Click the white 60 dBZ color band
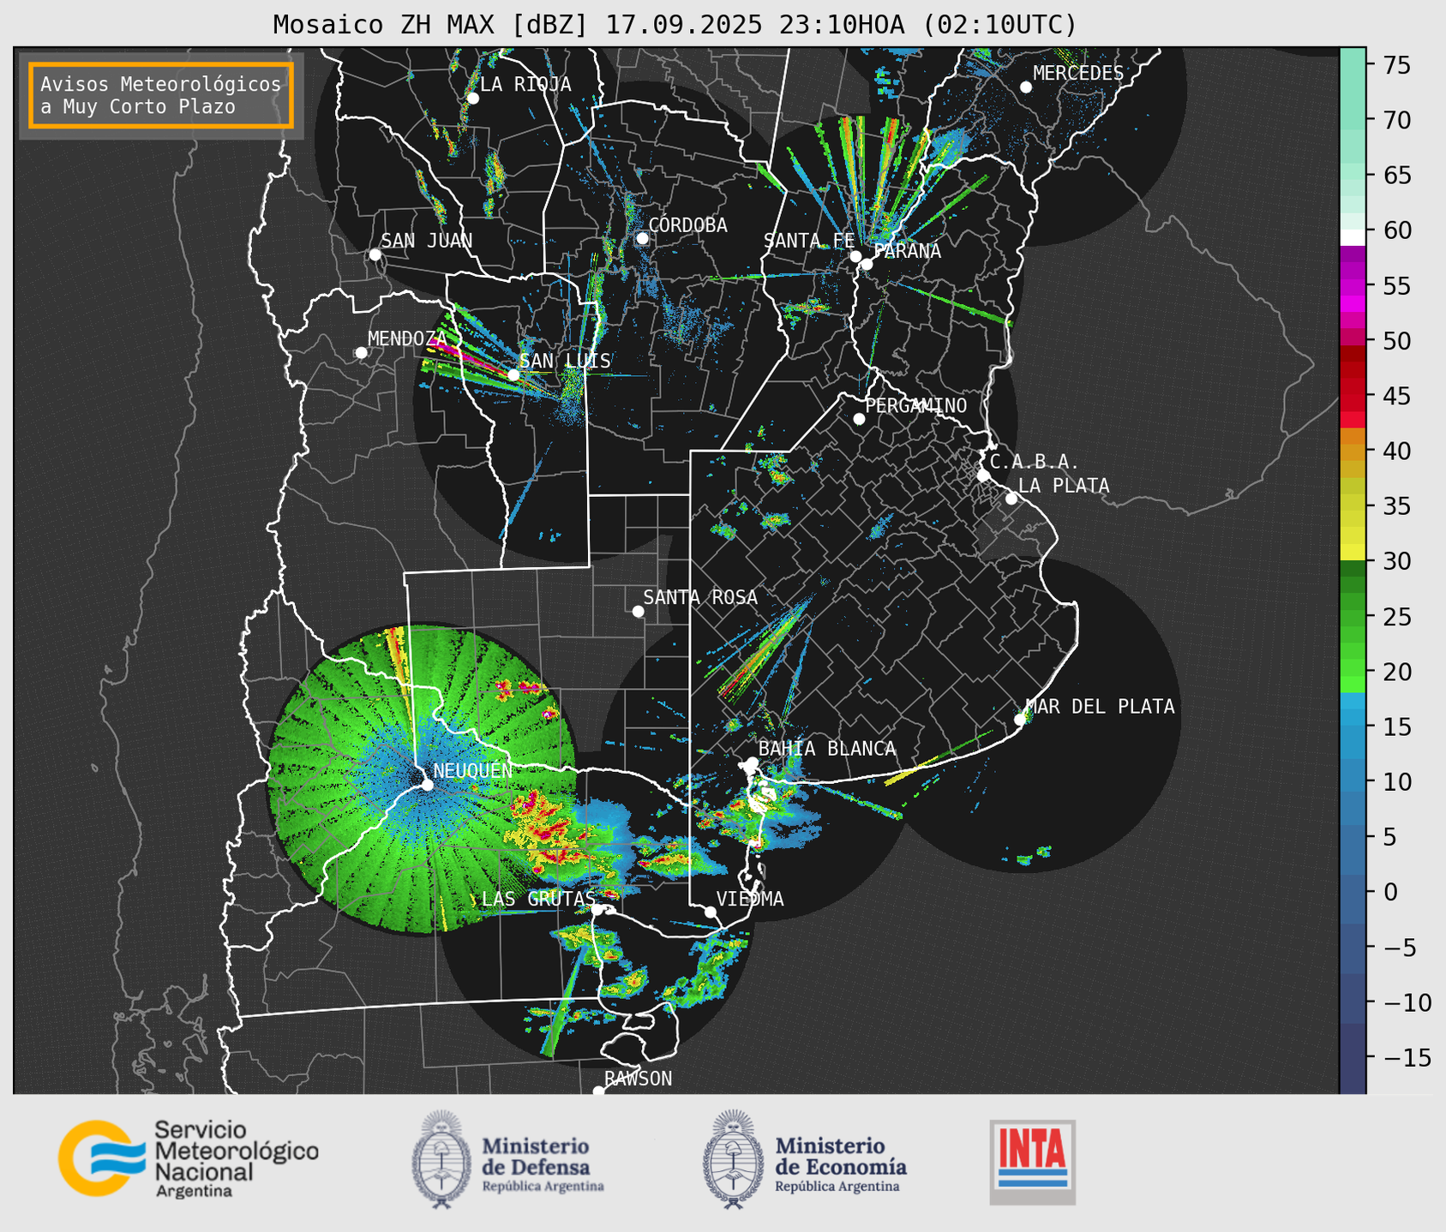1446x1232 pixels. (x=1353, y=237)
